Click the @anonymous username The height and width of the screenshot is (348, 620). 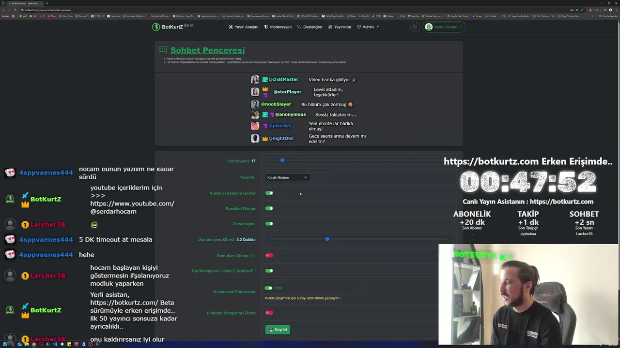[x=290, y=115]
